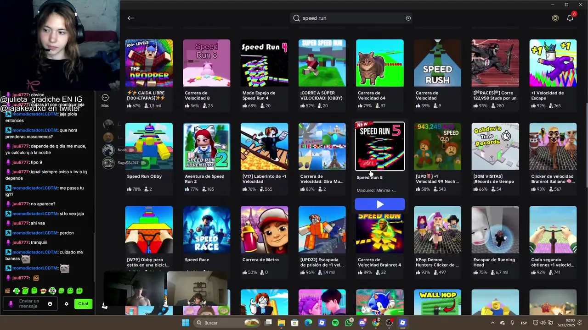Open Carrera de Metro game thumbnail
Viewport: 588px width, 330px height.
[x=265, y=230]
